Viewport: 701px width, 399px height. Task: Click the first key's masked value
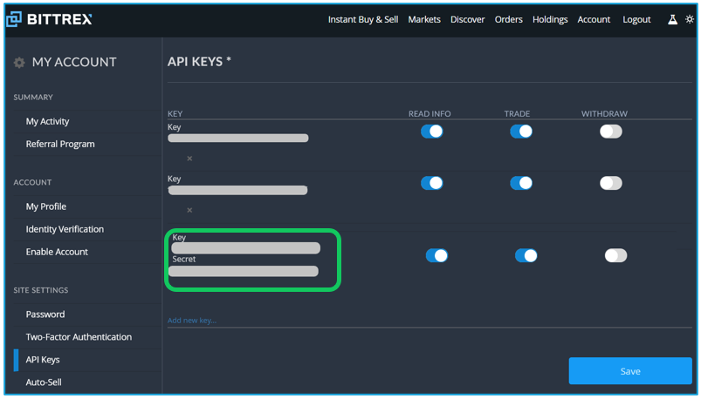pyautogui.click(x=238, y=138)
